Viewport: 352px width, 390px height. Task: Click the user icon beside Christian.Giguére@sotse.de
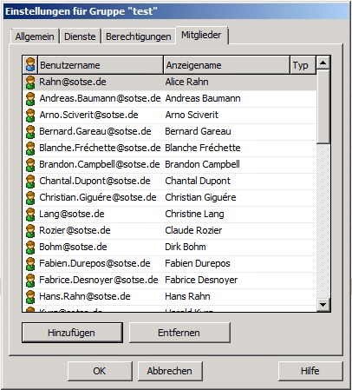point(30,198)
